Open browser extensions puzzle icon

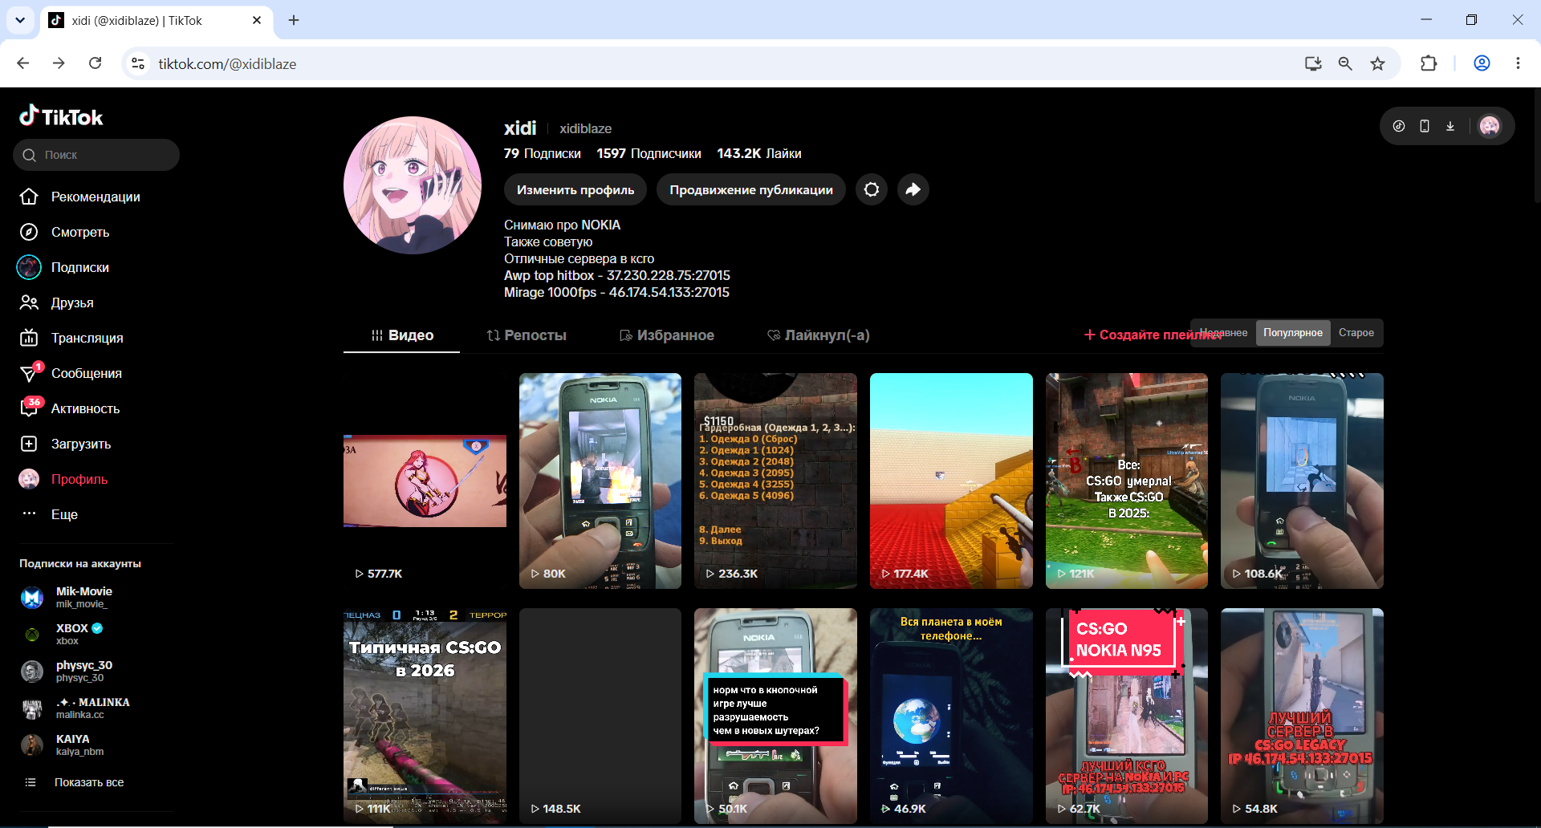(x=1429, y=63)
